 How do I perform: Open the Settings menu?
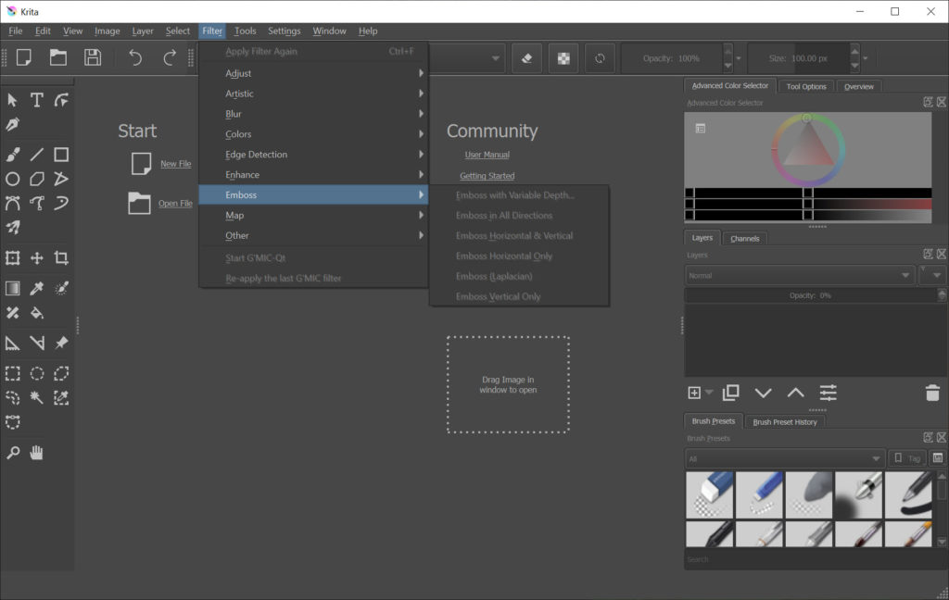click(284, 31)
